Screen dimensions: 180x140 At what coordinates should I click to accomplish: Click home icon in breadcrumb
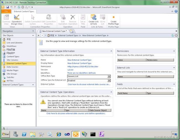pyautogui.click(x=48, y=35)
